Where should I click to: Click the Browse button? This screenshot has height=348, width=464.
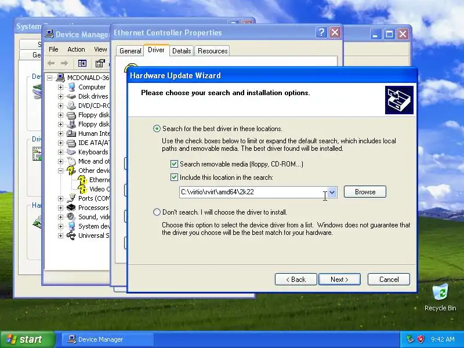(365, 192)
